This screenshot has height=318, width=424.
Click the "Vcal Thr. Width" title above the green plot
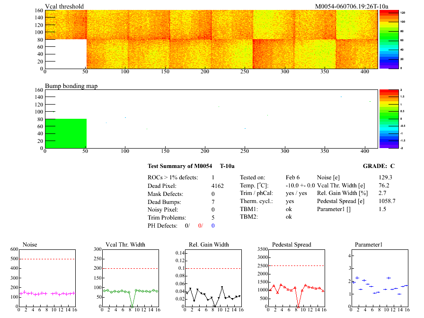pyautogui.click(x=125, y=245)
